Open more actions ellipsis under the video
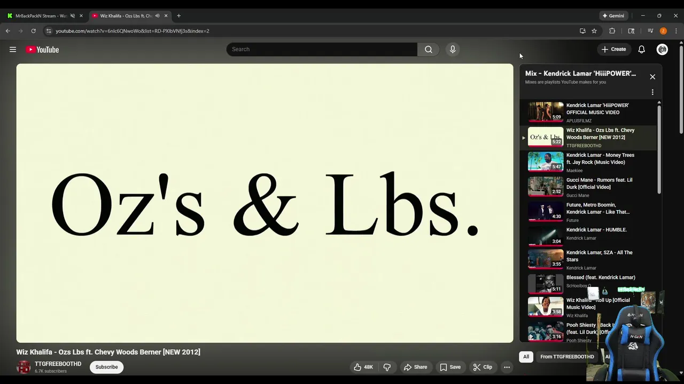684x384 pixels. 507,367
